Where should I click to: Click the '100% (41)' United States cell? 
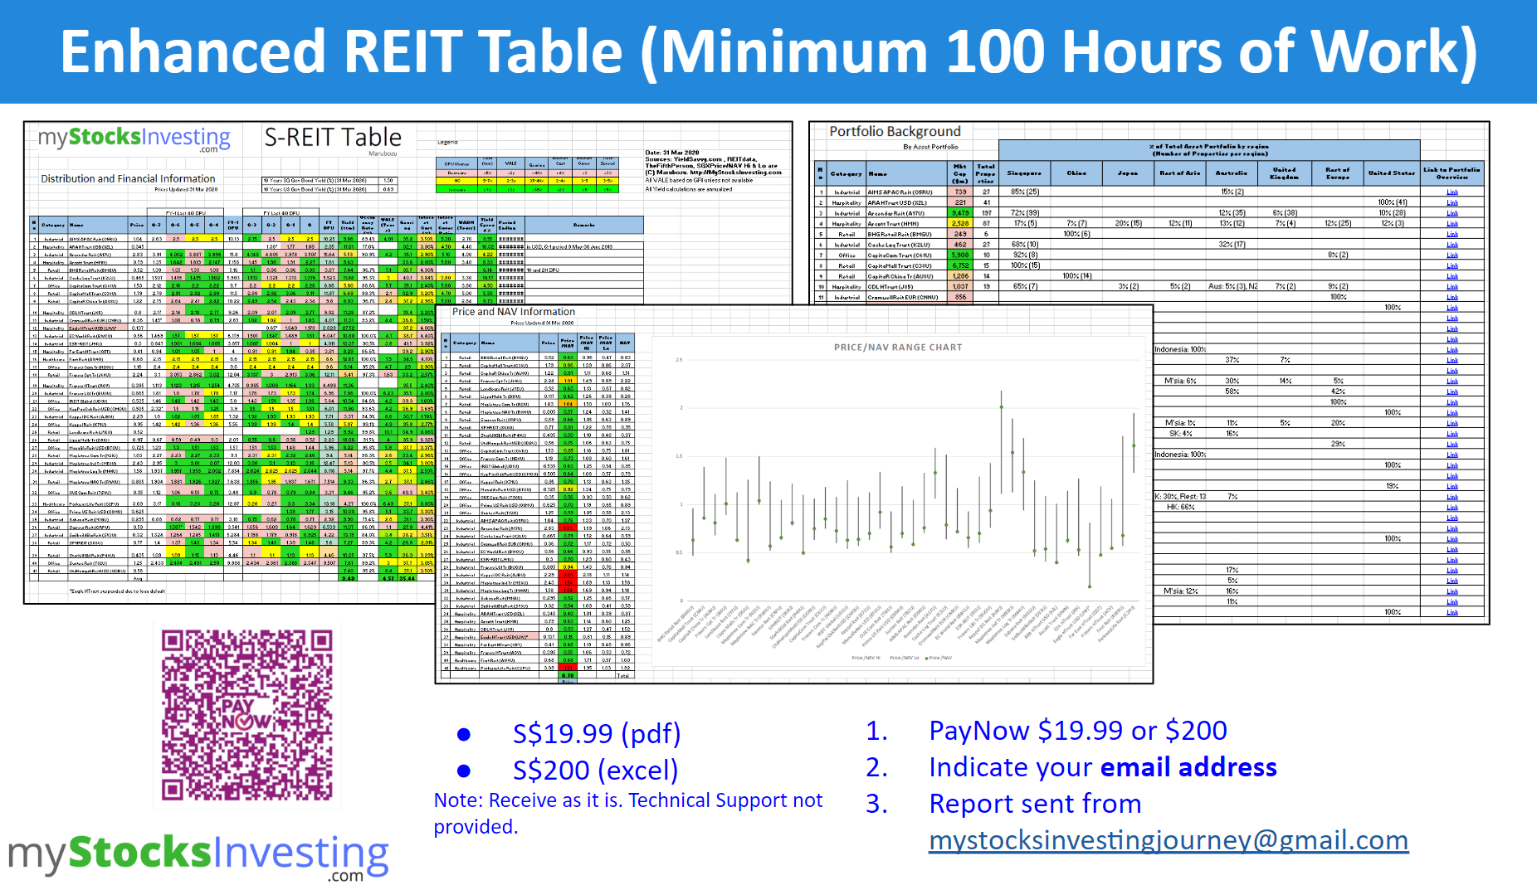pos(1392,202)
